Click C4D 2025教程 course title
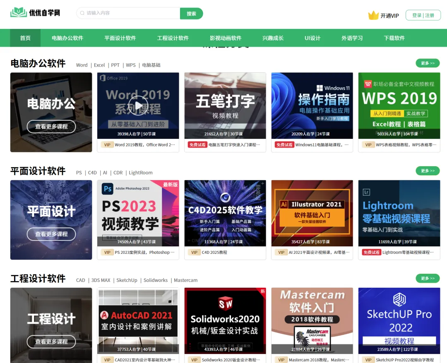The width and height of the screenshot is (447, 363). 214,252
